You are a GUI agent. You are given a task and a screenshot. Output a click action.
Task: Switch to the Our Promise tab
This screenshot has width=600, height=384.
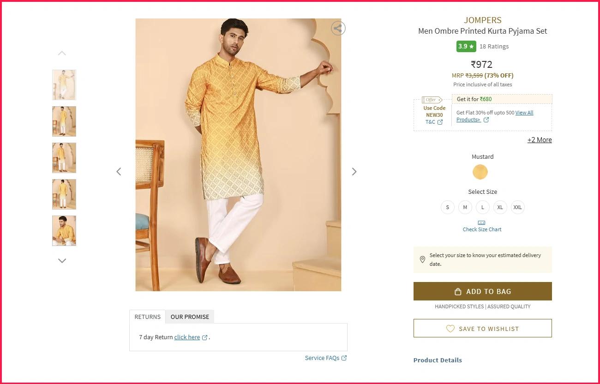190,317
